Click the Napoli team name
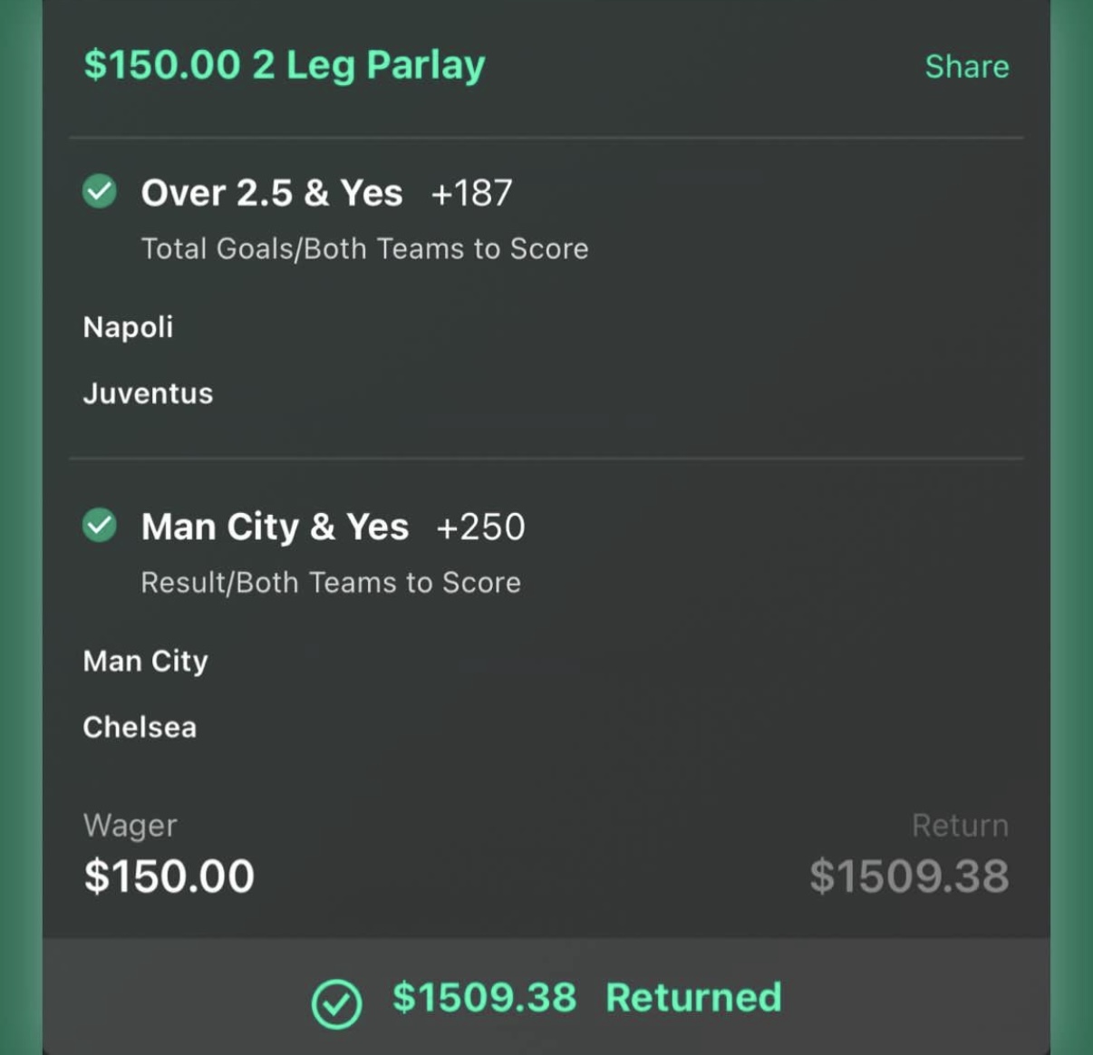The image size is (1093, 1055). (x=128, y=327)
